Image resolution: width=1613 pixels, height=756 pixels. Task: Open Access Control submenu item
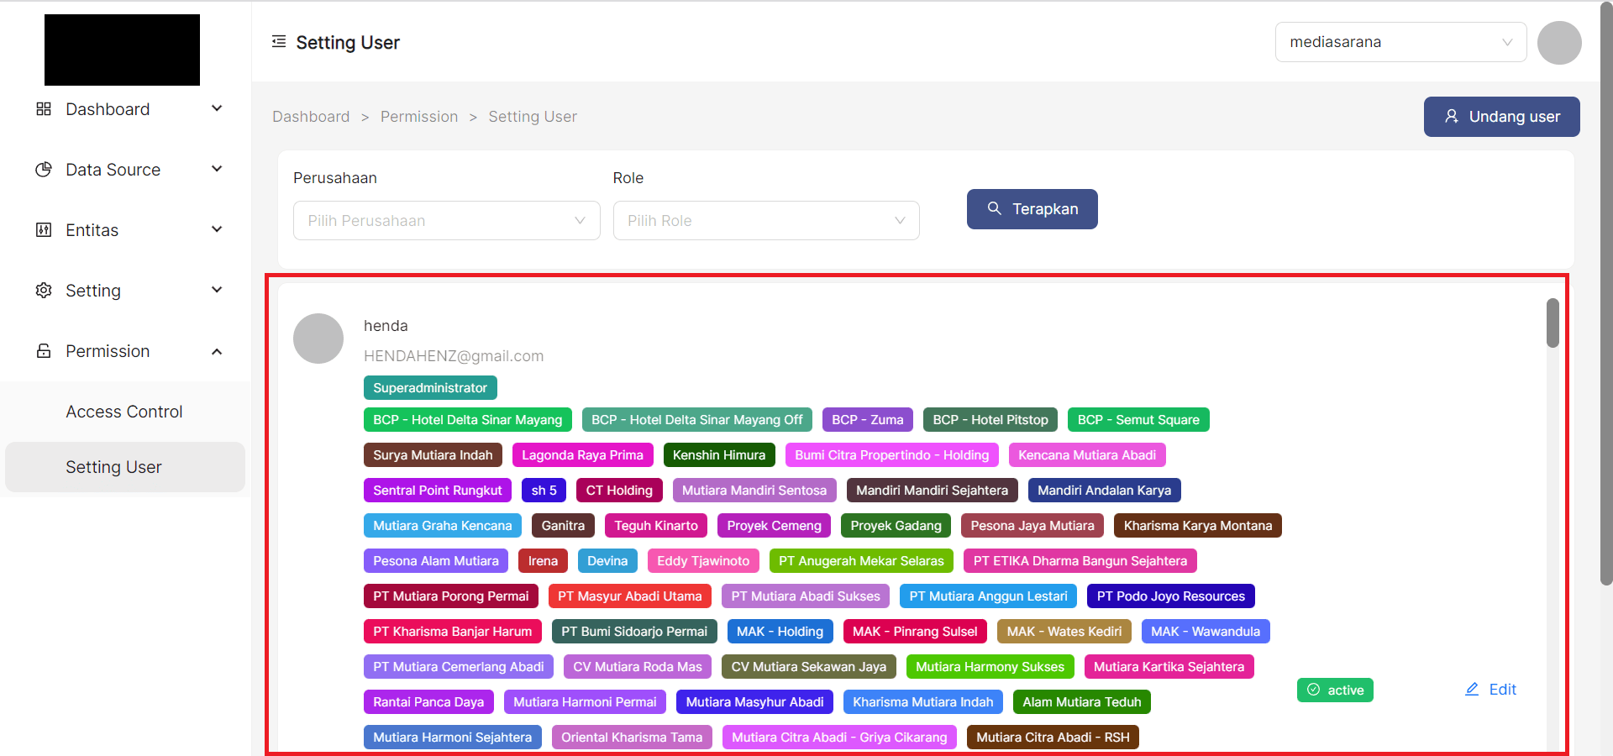point(124,412)
